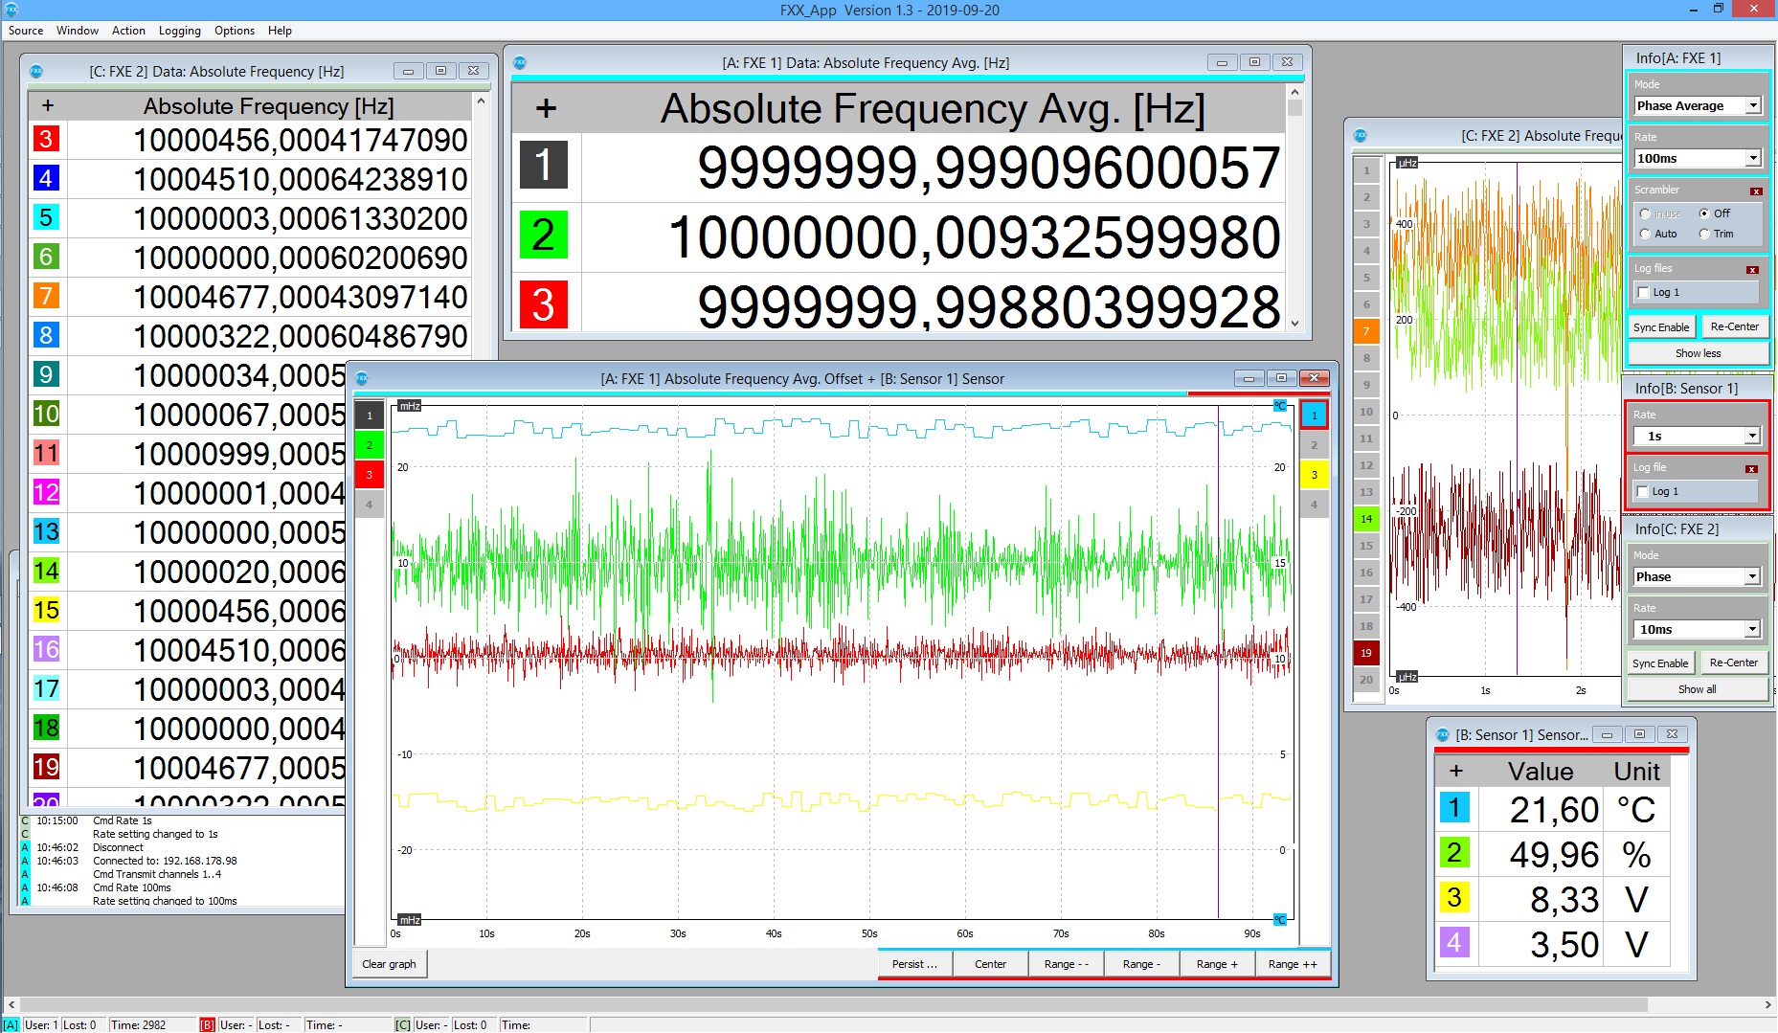Viewport: 1778px width, 1033px height.
Task: Toggle yellow Sensor channel 3 in offset graph
Action: (1315, 475)
